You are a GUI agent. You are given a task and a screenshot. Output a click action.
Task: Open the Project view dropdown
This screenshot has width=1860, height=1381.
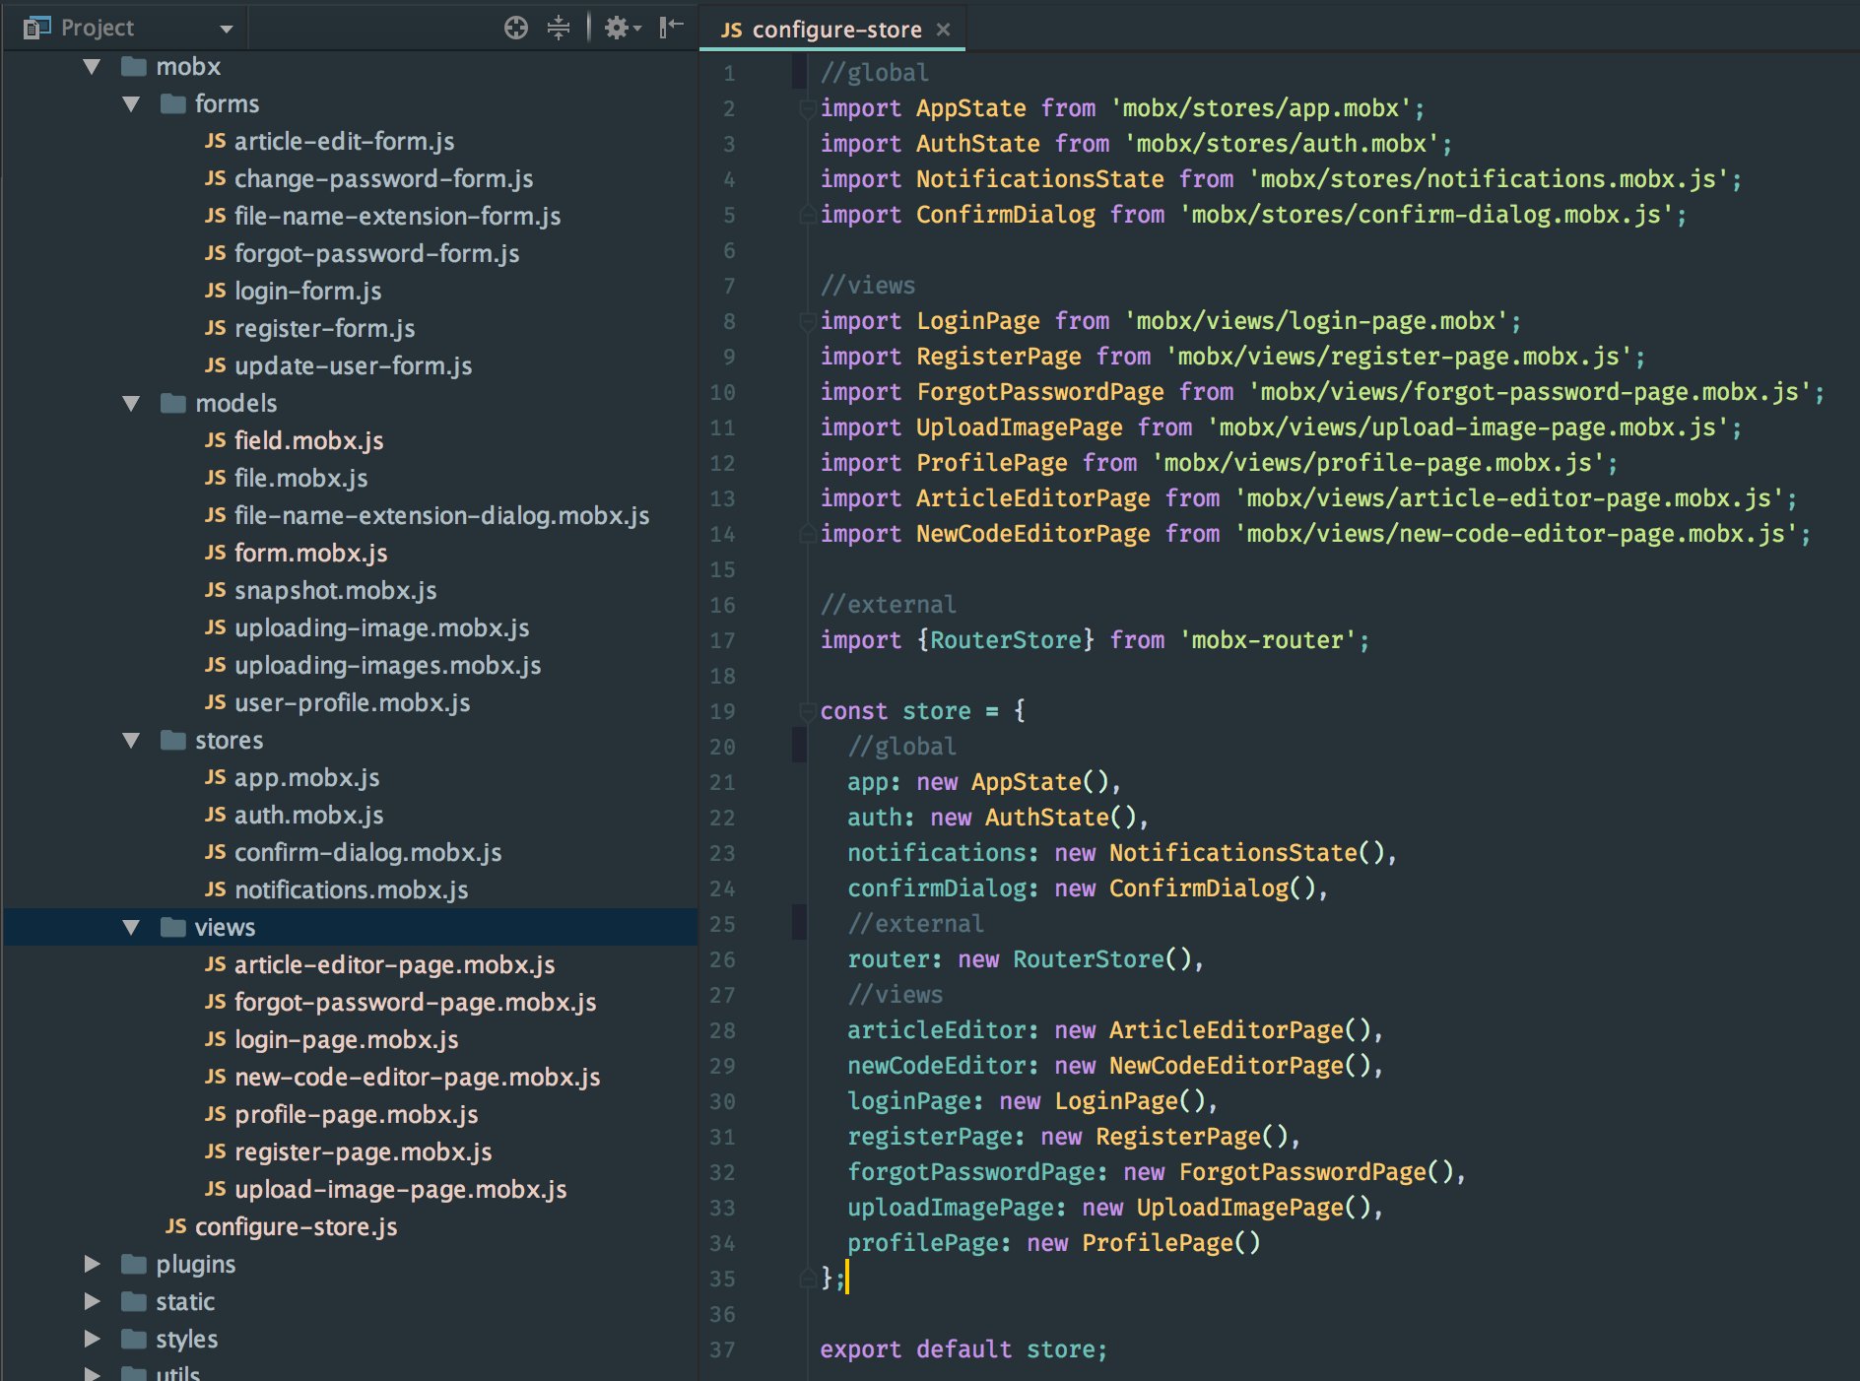click(227, 29)
